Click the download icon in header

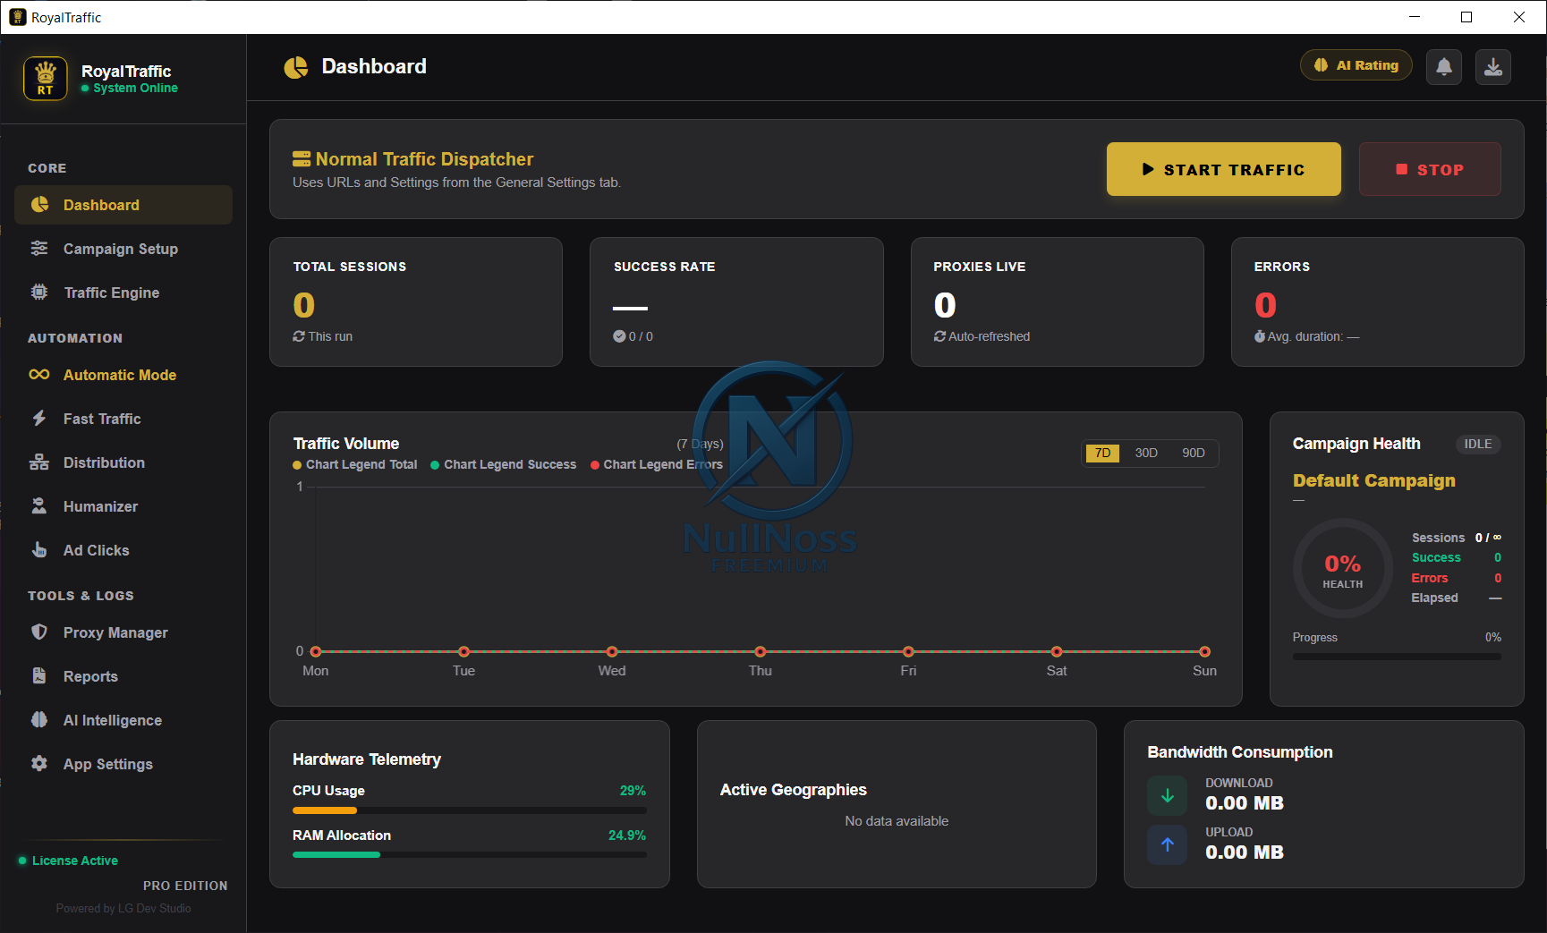(1492, 66)
